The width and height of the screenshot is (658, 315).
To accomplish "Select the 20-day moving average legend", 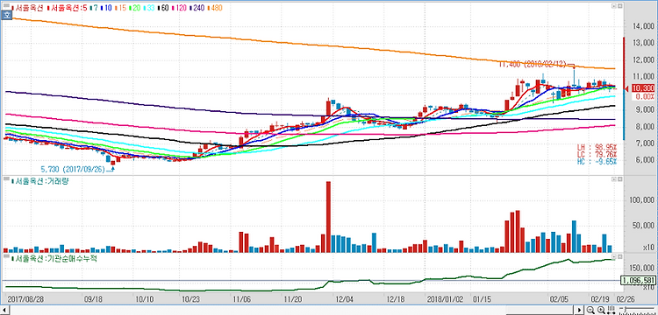I will (135, 8).
